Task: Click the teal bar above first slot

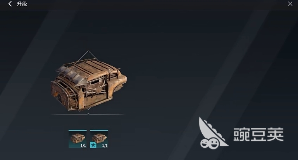Action: (x=78, y=130)
